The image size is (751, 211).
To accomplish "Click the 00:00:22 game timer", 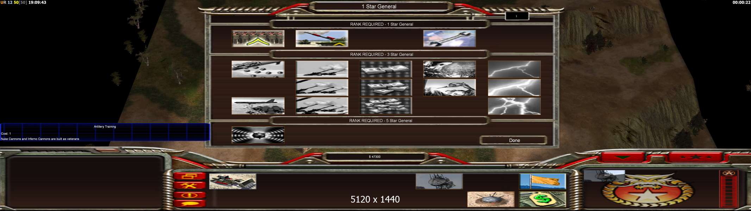I will coord(741,2).
